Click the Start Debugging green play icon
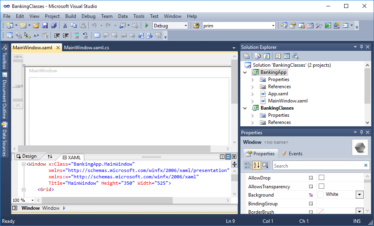The height and width of the screenshot is (226, 374). tap(147, 26)
